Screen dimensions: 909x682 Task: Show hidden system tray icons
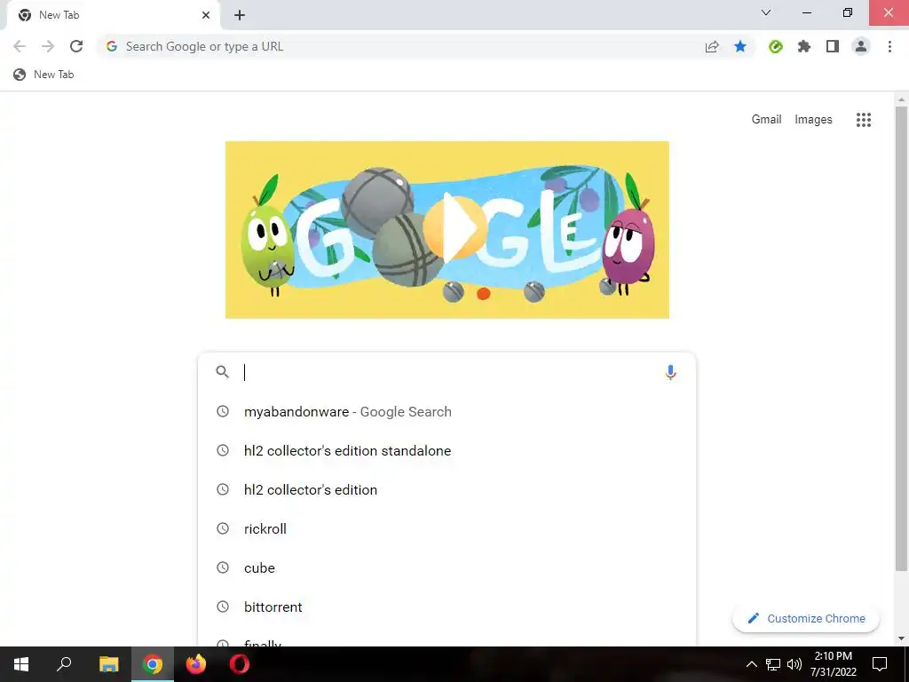click(751, 664)
